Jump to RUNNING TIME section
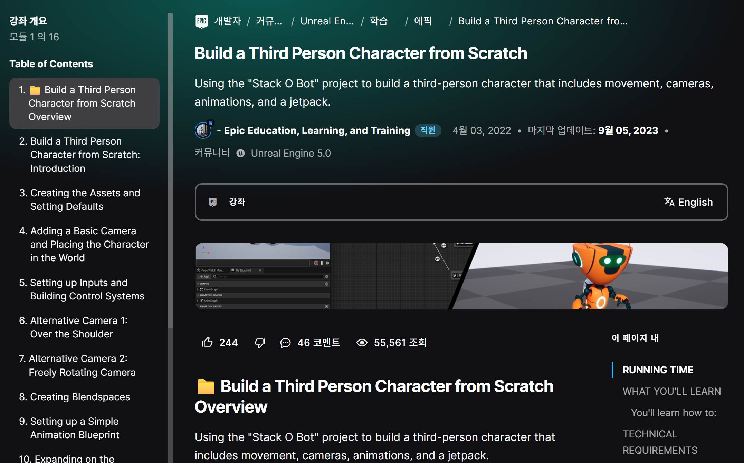The height and width of the screenshot is (463, 744). 658,370
